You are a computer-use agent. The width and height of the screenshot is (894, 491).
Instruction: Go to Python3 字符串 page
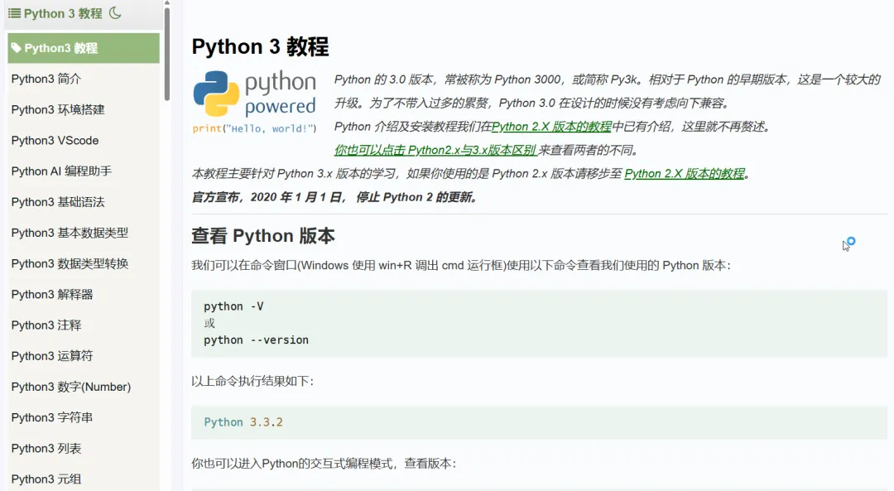pos(52,417)
